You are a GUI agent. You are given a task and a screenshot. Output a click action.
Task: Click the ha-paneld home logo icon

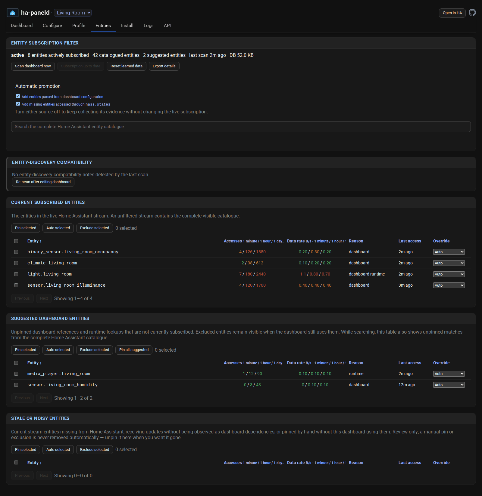[13, 13]
